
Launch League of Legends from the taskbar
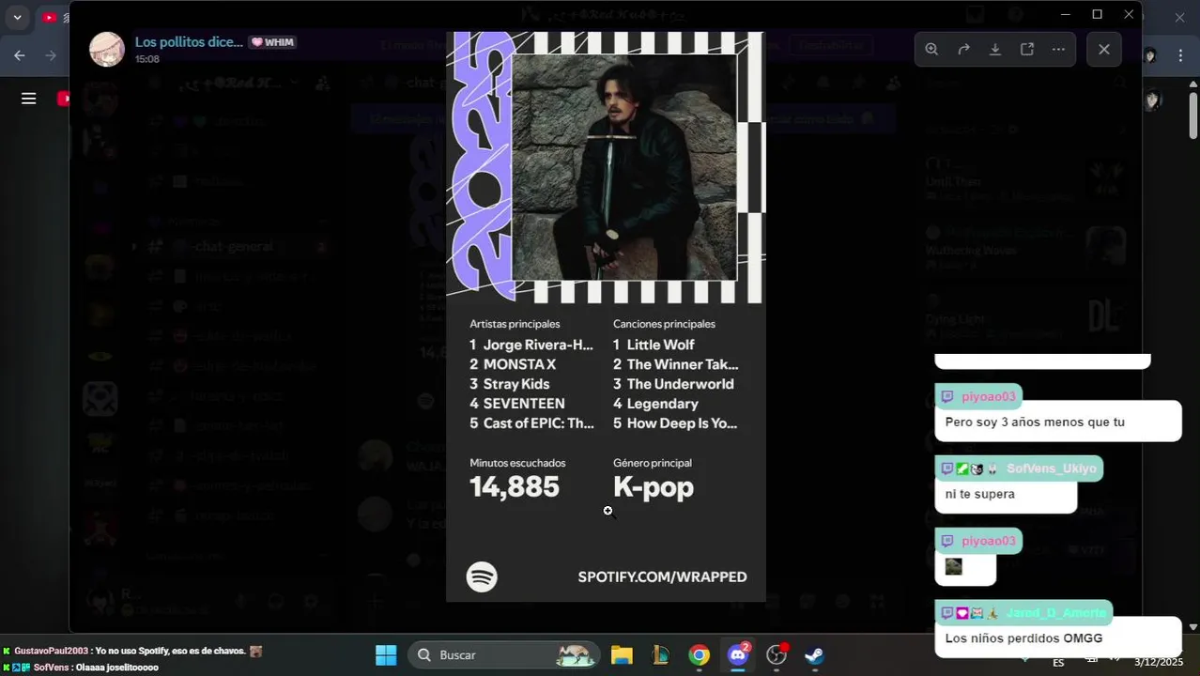click(660, 655)
